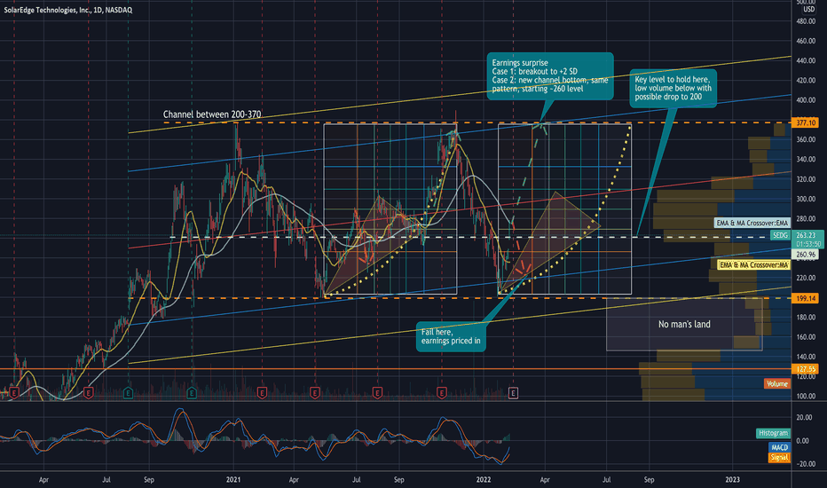This screenshot has height=488, width=827.
Task: Click the EMA & MA Crossover:MA label
Action: tap(753, 264)
